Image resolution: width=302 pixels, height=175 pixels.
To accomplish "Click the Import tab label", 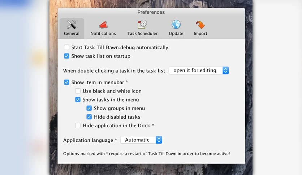I will (200, 34).
